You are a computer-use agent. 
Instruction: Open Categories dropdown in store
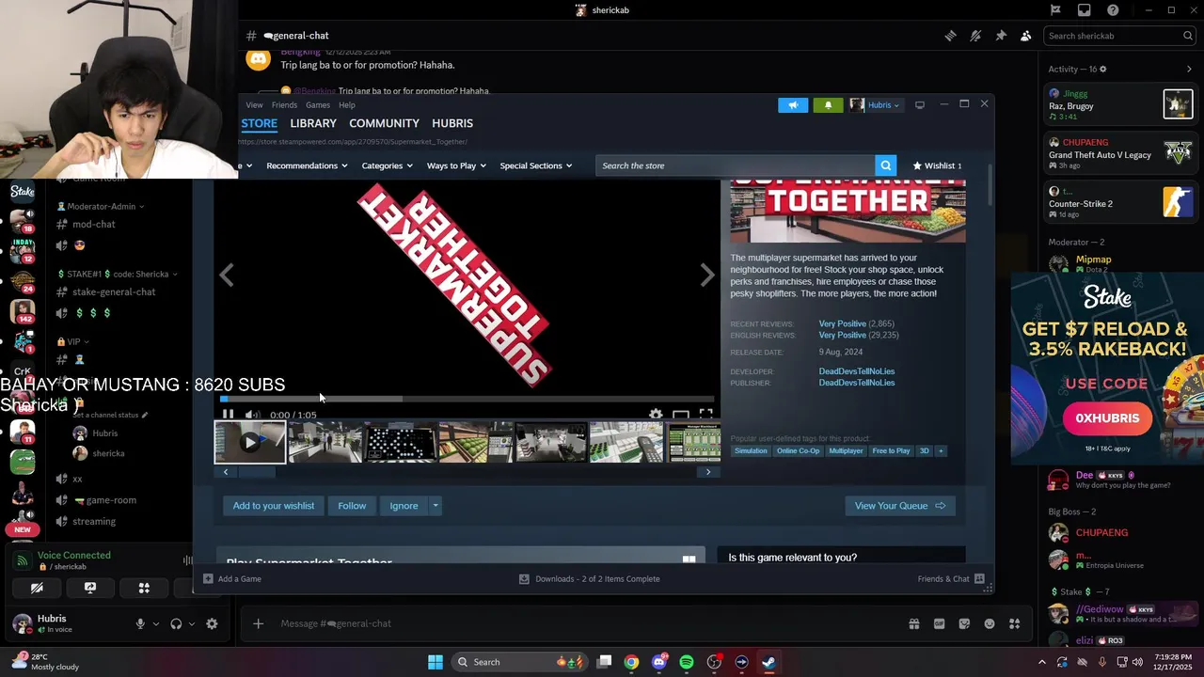coord(388,165)
